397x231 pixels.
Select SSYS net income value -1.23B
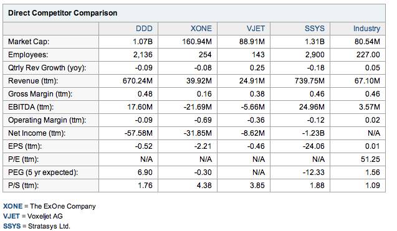coord(313,133)
